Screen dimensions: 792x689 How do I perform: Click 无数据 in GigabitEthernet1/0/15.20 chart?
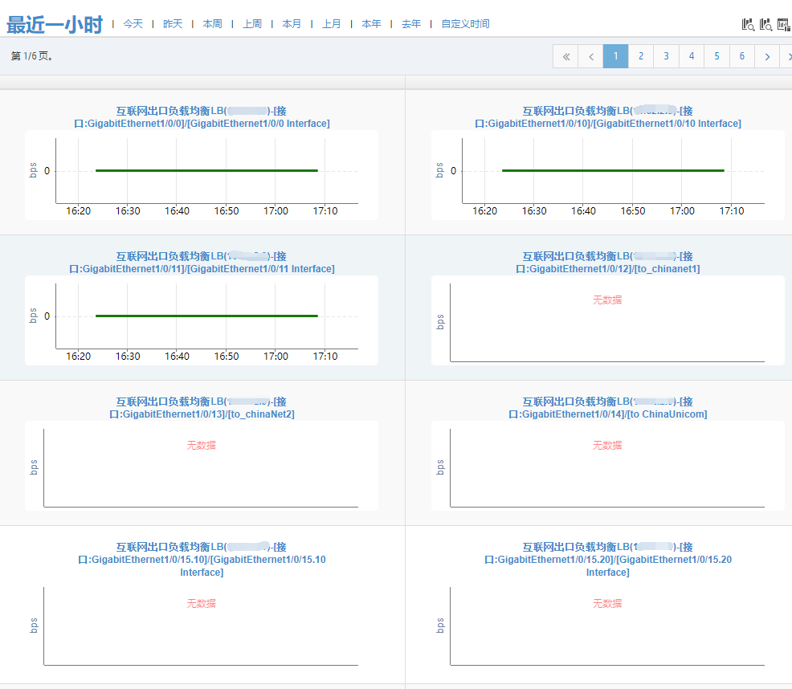(x=607, y=604)
